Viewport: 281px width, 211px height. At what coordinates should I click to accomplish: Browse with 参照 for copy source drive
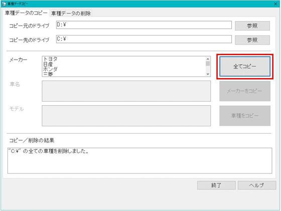click(x=252, y=26)
